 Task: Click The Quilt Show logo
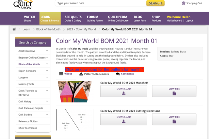point(23,4)
